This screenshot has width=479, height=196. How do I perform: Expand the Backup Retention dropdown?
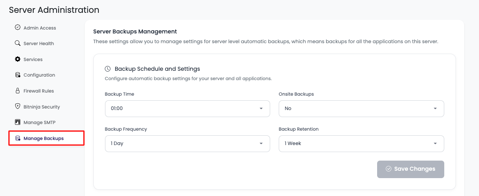pyautogui.click(x=361, y=143)
